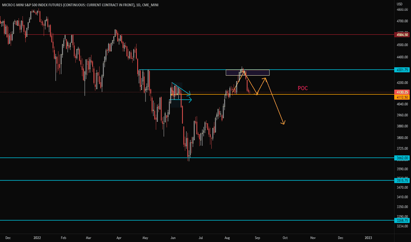411x242 pixels.
Task: Click the Nov label on time axis
Action: 313,238
